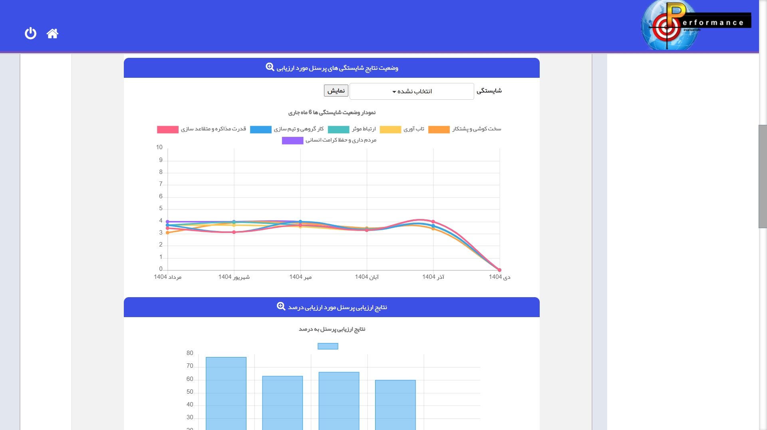Click magnifier icon in competency status header
This screenshot has width=767, height=430.
point(270,67)
